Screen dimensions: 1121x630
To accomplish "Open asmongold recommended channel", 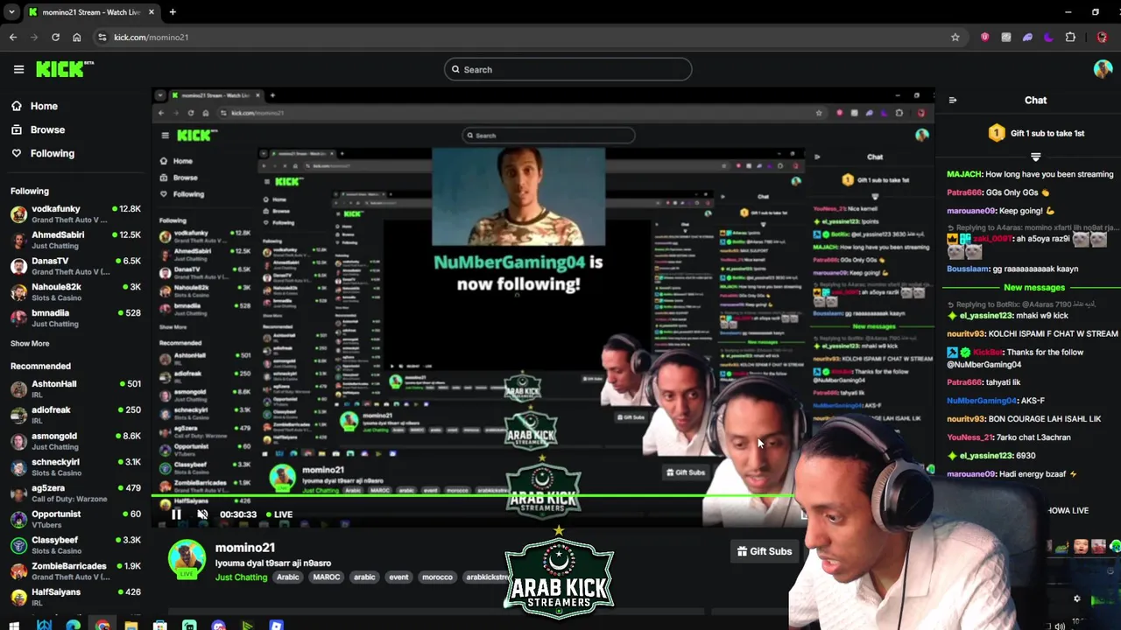I will [75, 442].
